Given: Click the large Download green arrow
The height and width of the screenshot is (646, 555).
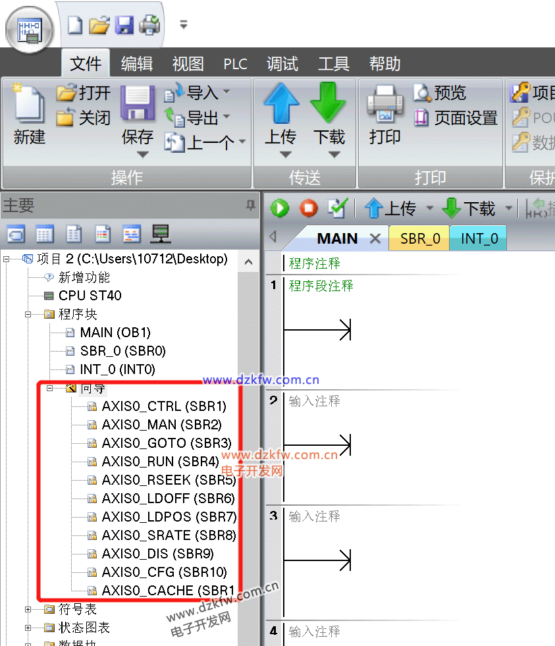Looking at the screenshot, I should tap(328, 105).
